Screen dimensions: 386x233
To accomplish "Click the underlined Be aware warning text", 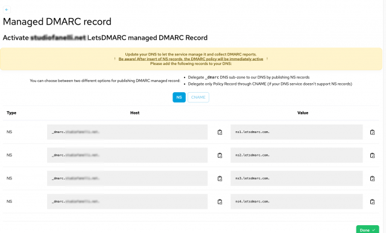I will (x=191, y=59).
